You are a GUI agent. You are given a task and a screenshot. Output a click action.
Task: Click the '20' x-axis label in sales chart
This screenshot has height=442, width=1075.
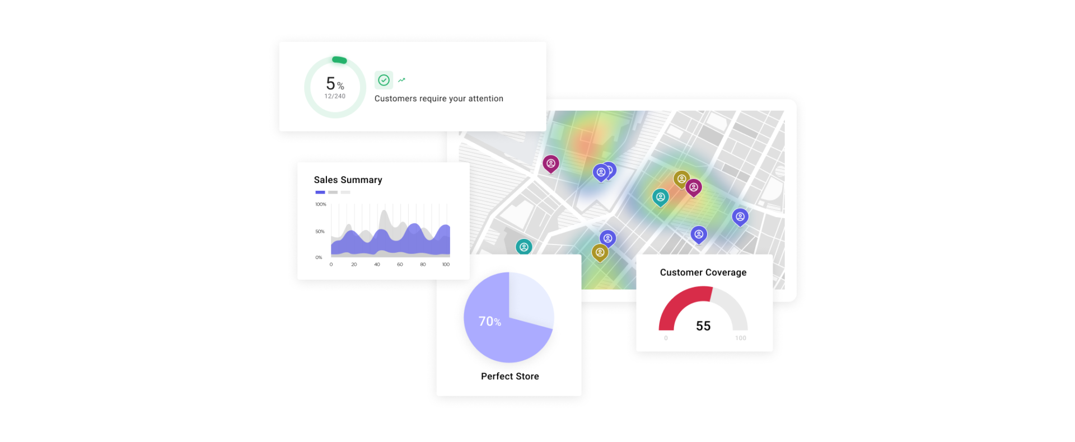click(x=354, y=264)
